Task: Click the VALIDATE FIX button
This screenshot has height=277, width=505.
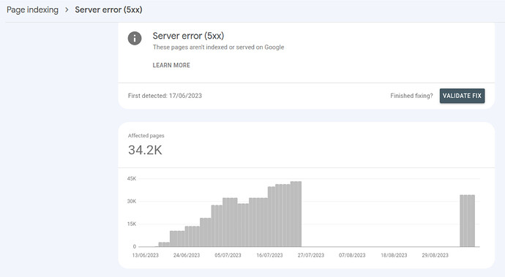Action: [x=462, y=96]
